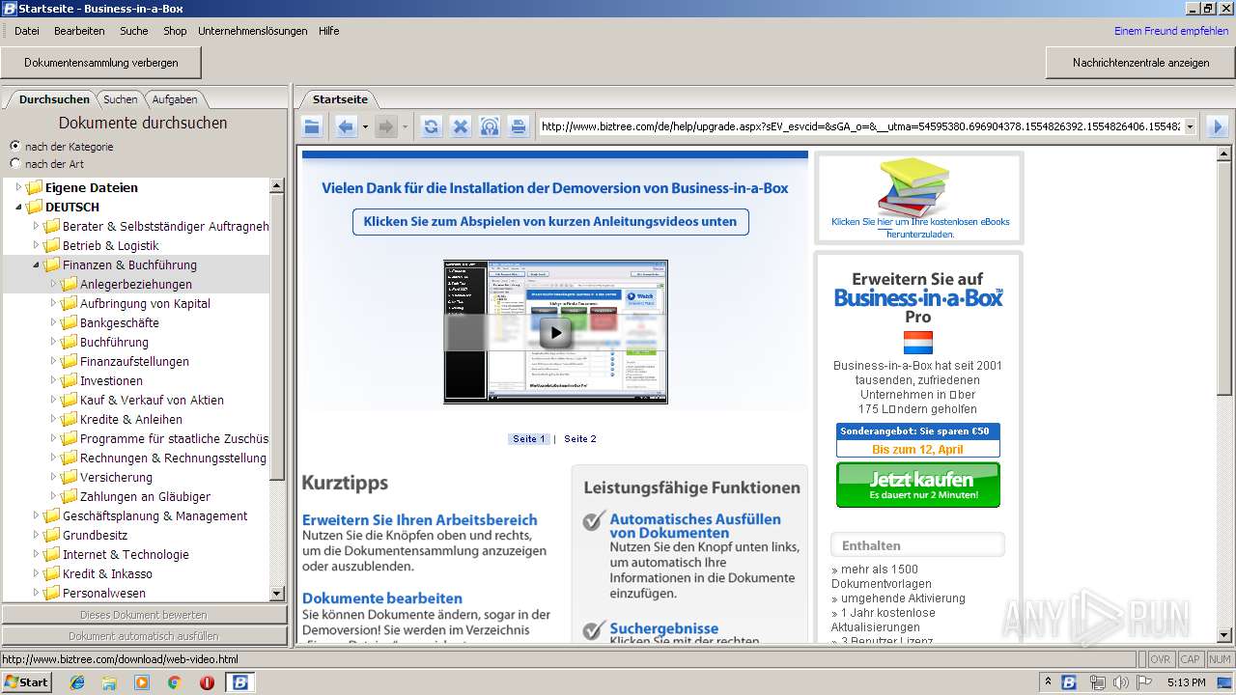Image resolution: width=1236 pixels, height=695 pixels.
Task: Select Internet & Technologie tree item
Action: (126, 554)
